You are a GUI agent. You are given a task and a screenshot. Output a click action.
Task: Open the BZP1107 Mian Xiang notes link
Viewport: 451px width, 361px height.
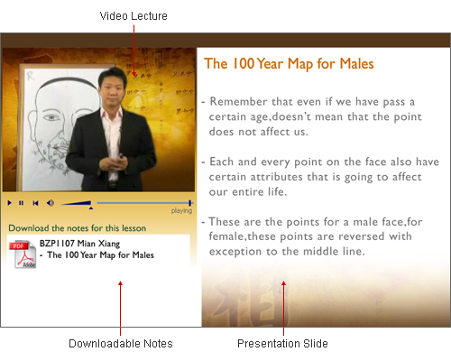click(x=79, y=244)
